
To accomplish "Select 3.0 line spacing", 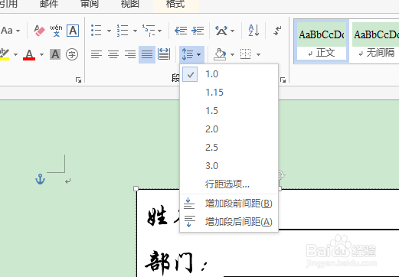I will (x=229, y=166).
